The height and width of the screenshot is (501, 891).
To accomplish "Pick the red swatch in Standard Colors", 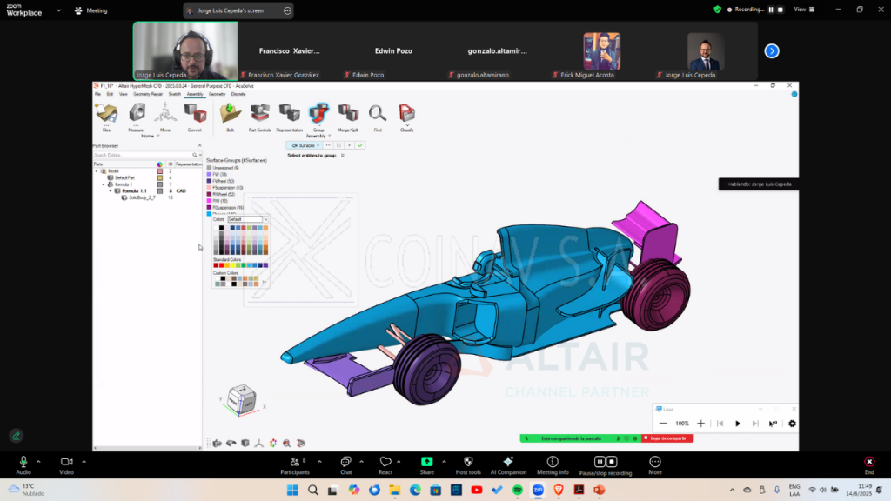I will 221,264.
